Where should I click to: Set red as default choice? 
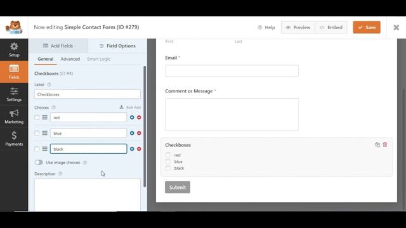[x=37, y=117]
